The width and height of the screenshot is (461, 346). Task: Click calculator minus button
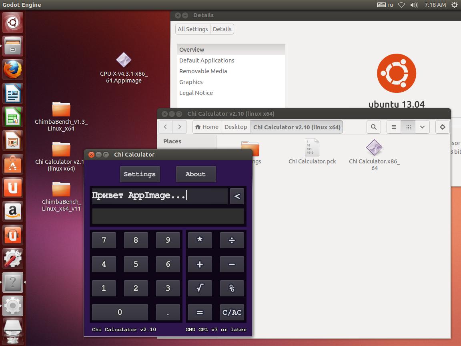click(x=232, y=264)
